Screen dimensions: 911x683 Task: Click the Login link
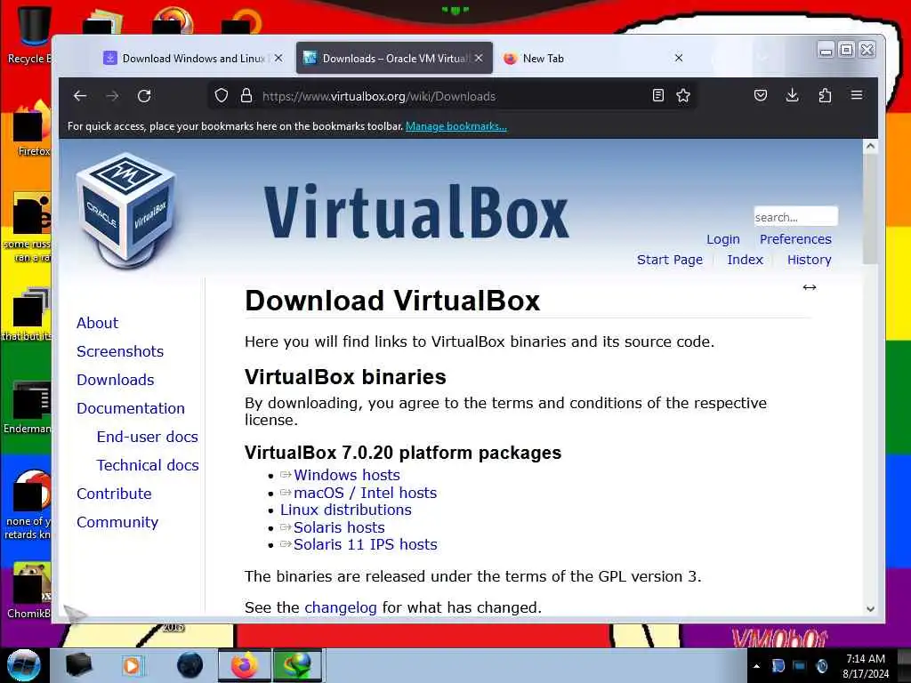(x=722, y=239)
